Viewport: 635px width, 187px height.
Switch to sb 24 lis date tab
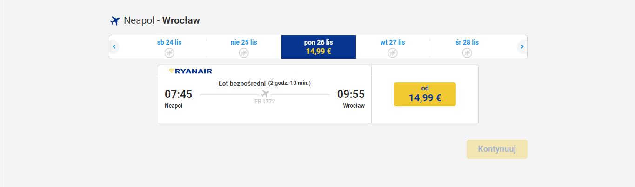[169, 47]
